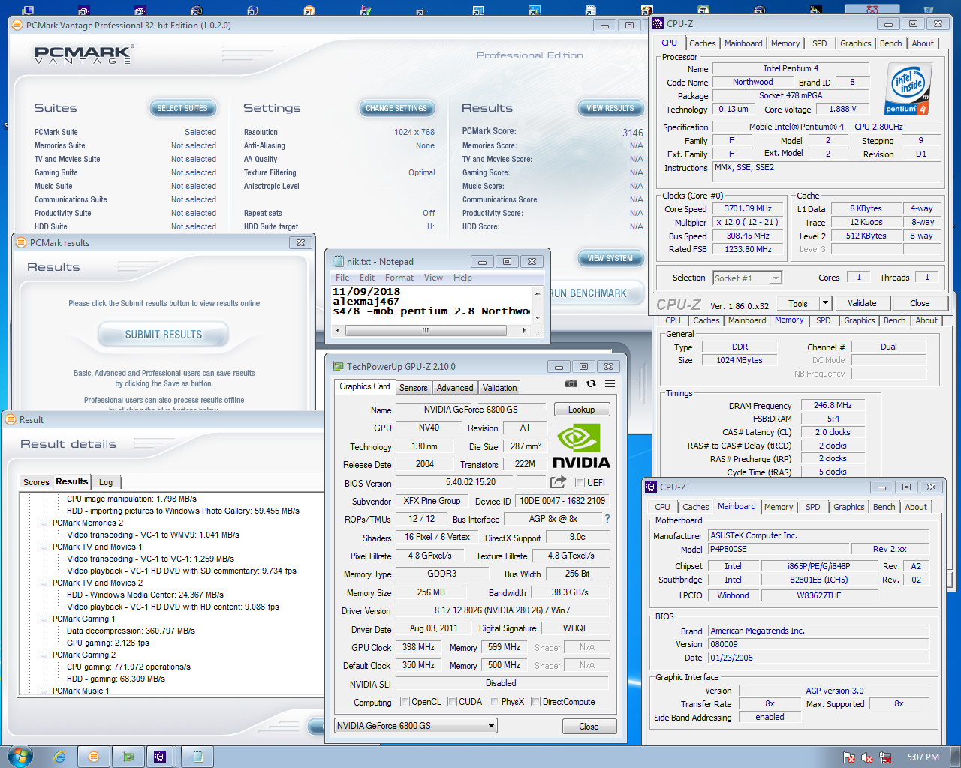Screen dimensions: 961x768
Task: Click the network tray icon
Action: pos(885,757)
